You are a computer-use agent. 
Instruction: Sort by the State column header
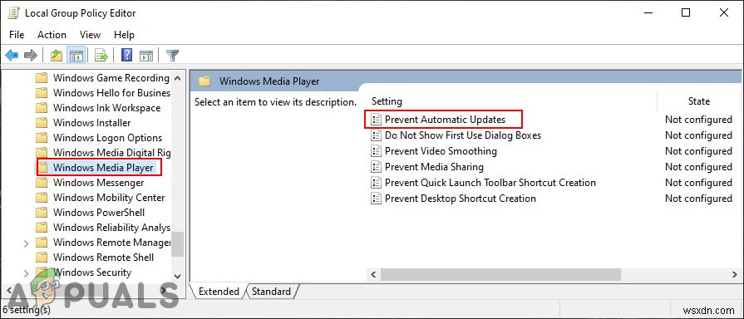pyautogui.click(x=699, y=101)
